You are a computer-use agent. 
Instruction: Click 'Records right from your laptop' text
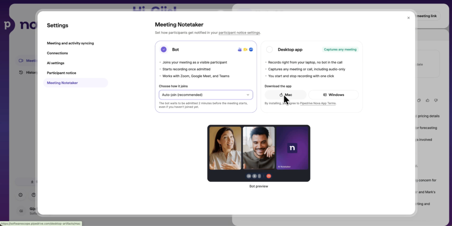pos(305,62)
